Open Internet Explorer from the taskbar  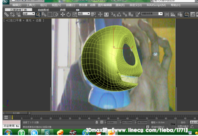tap(21, 133)
